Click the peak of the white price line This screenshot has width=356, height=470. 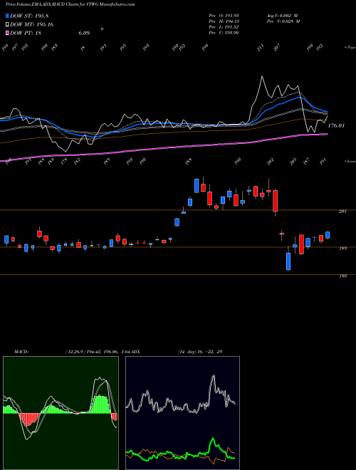click(262, 77)
